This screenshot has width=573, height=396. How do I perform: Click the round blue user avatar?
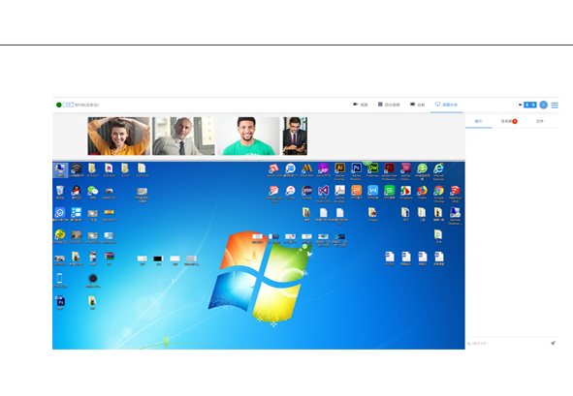[x=543, y=105]
